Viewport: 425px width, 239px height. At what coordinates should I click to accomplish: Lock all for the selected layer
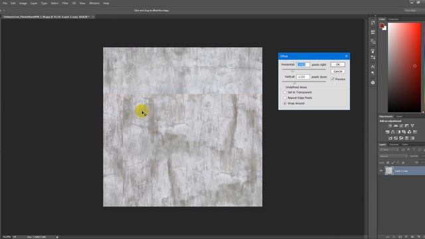pos(403,163)
